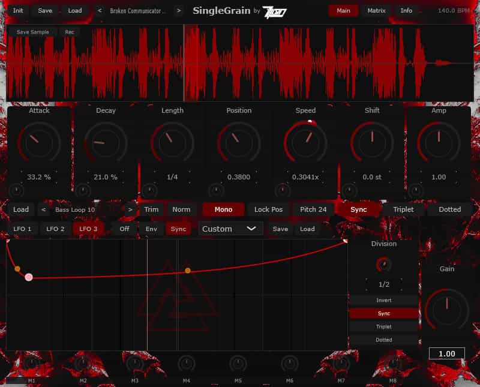Image resolution: width=480 pixels, height=387 pixels.
Task: Click small mod knob under Decay
Action: point(83,190)
